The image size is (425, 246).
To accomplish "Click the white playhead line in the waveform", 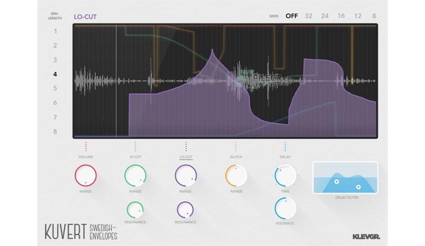I will 116,81.
